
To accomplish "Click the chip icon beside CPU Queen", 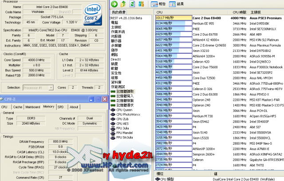I will coord(113,110).
